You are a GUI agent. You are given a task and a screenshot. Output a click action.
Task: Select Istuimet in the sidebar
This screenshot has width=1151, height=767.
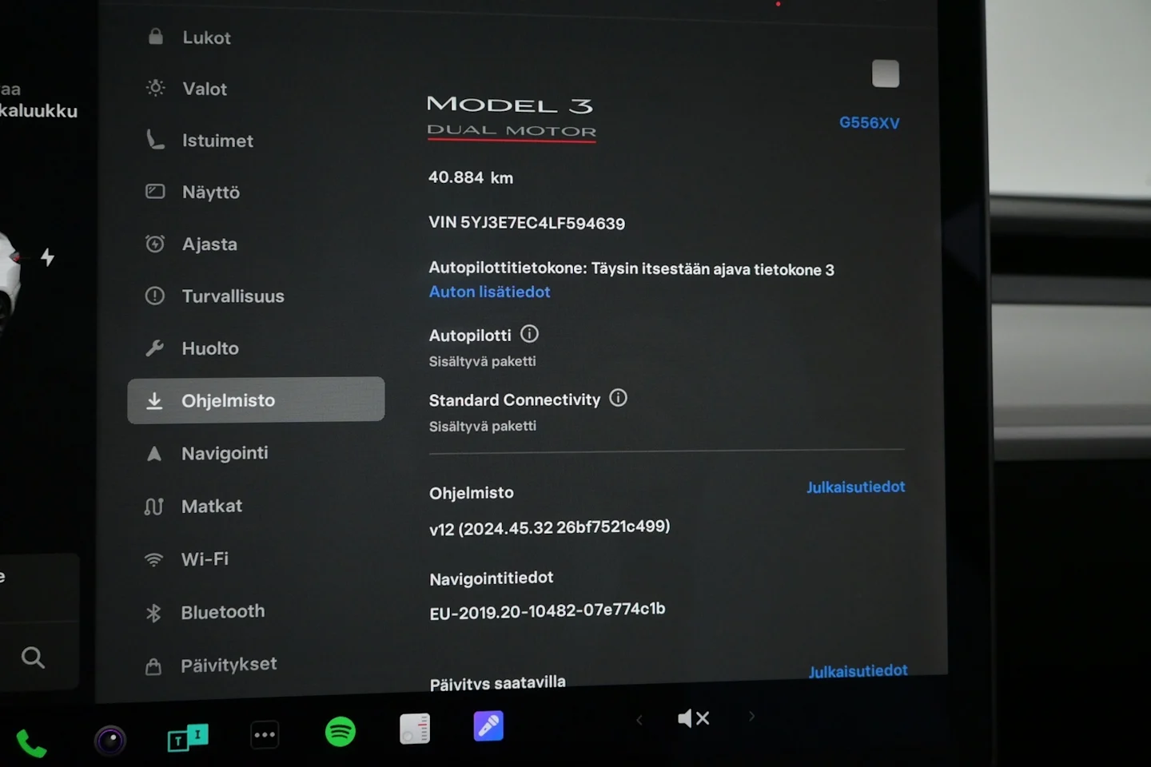pos(200,141)
